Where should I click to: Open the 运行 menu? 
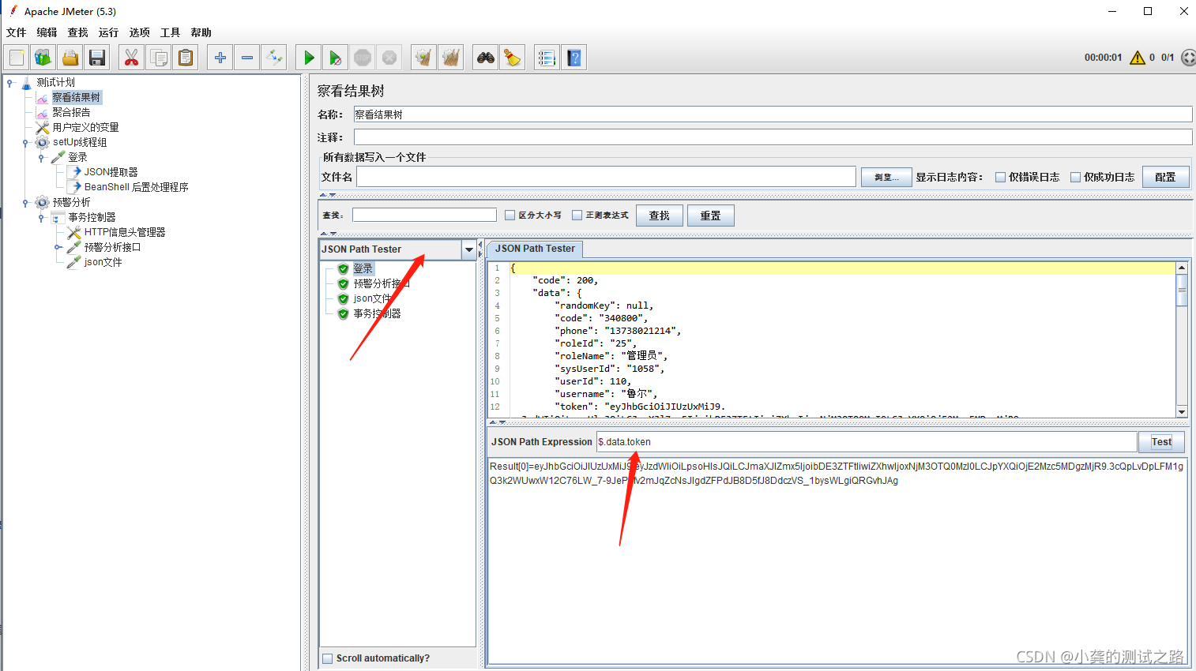click(x=108, y=32)
